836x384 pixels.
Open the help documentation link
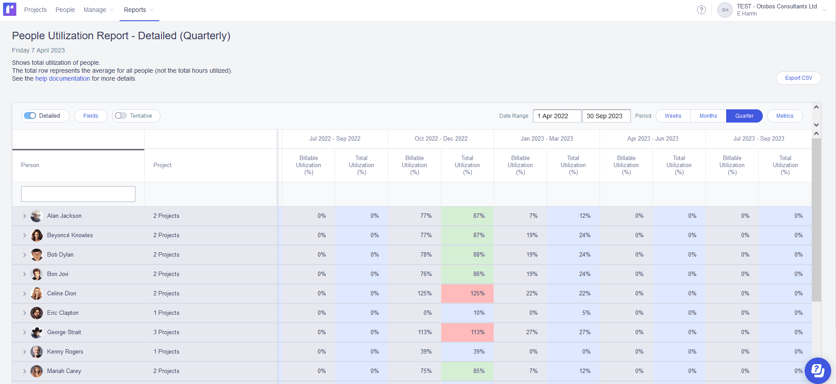tap(63, 78)
